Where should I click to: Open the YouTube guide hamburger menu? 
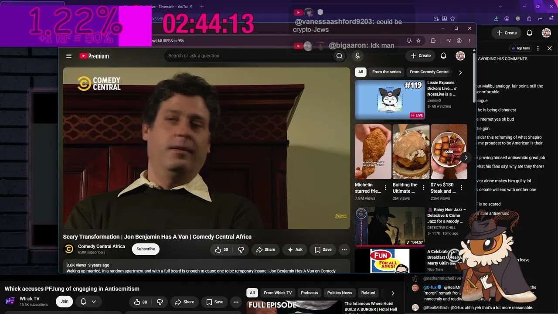69,56
